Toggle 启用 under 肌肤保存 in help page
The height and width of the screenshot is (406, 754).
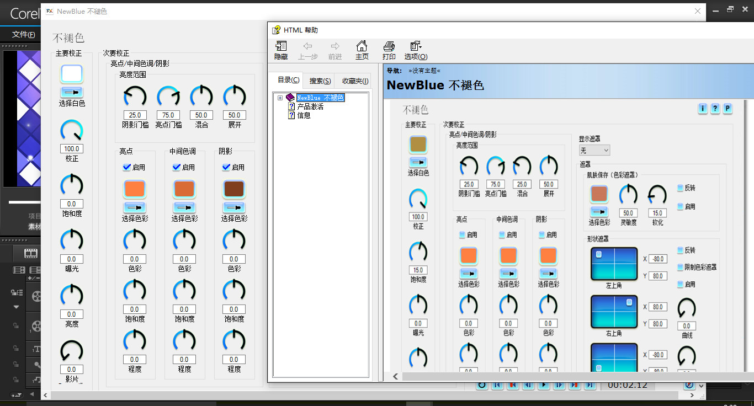(x=680, y=207)
